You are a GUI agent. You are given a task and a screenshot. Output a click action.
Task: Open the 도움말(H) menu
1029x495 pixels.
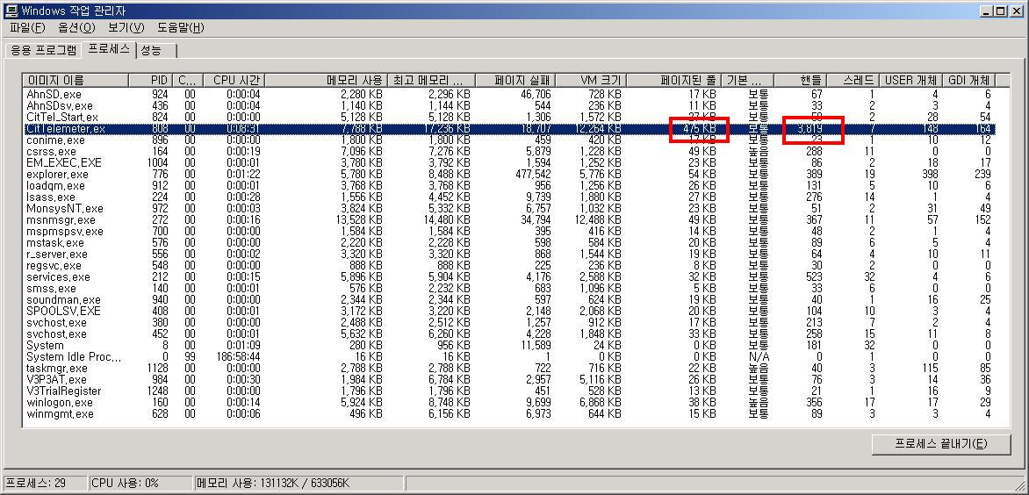pyautogui.click(x=180, y=27)
